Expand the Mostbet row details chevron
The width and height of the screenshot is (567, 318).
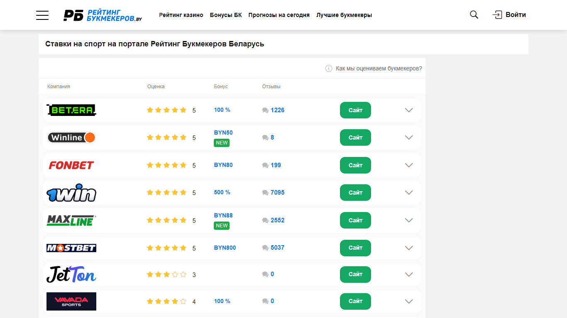tap(409, 248)
